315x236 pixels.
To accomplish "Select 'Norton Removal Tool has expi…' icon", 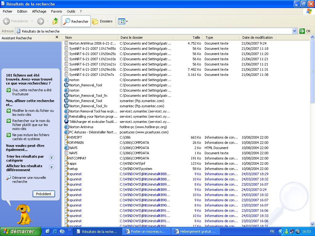I will point(66,111).
